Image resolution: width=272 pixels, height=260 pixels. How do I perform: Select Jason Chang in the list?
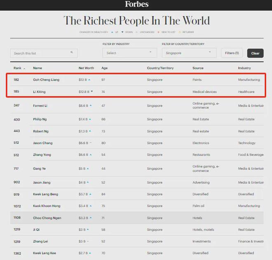(43, 143)
